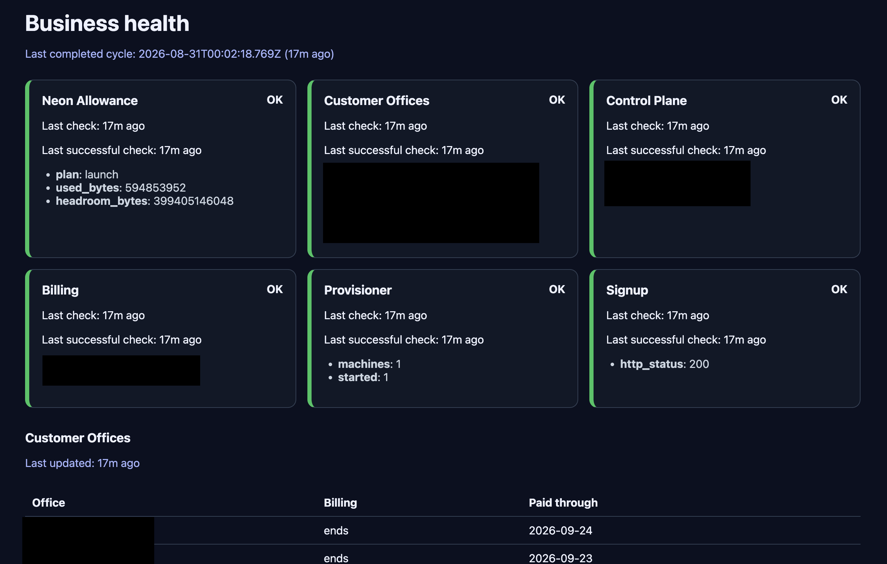Click the Customer Offices section heading
Screen dimensions: 887x564
click(78, 438)
